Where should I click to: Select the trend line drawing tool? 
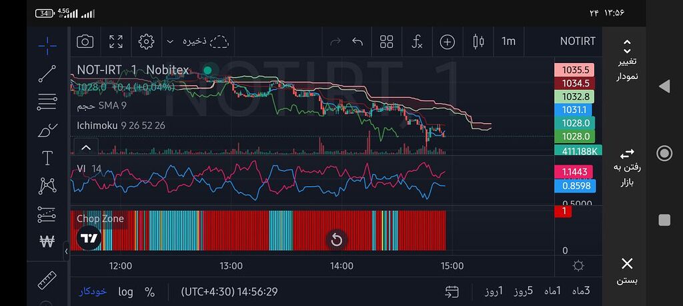point(47,73)
